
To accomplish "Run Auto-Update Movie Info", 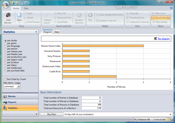I will pyautogui.click(x=109, y=15).
